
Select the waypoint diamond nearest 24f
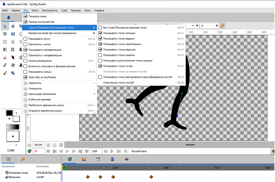(113, 177)
